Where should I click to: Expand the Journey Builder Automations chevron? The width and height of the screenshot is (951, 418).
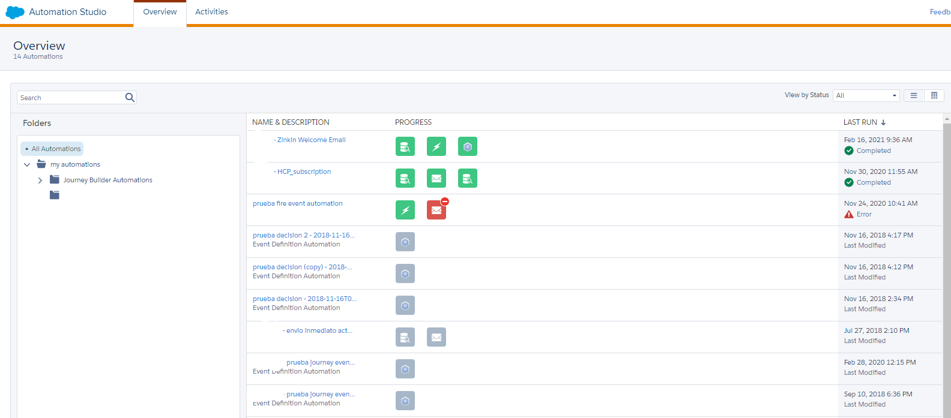pyautogui.click(x=40, y=180)
